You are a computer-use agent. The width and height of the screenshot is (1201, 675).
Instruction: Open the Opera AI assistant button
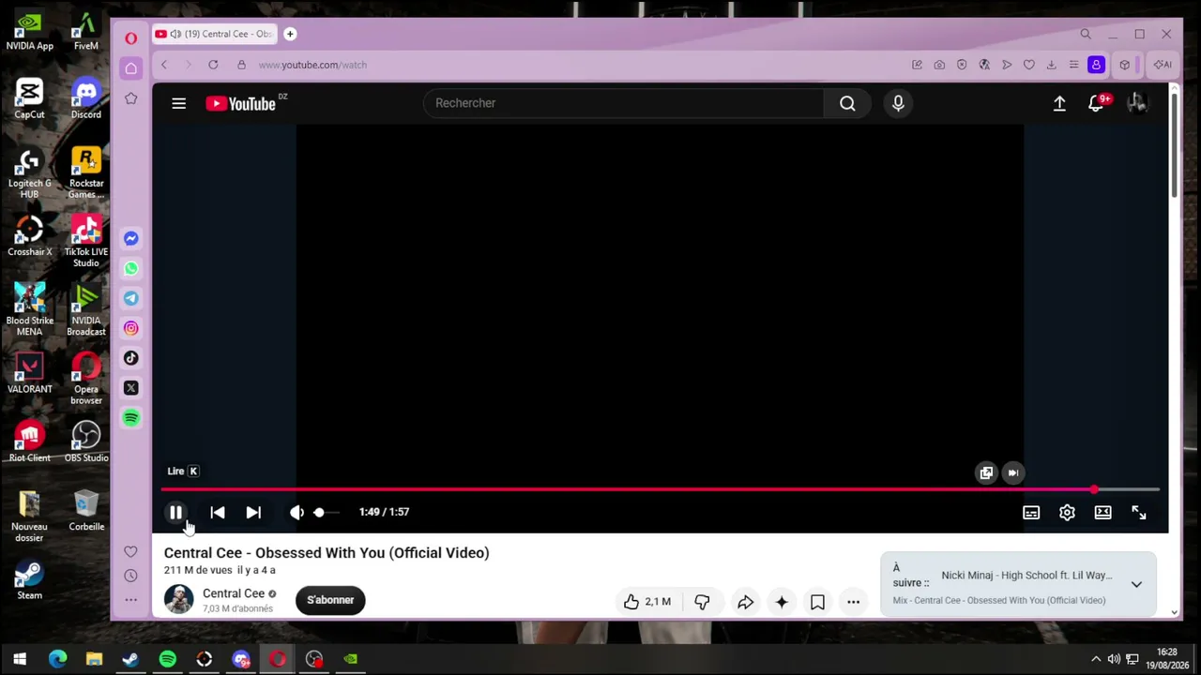pyautogui.click(x=1163, y=65)
